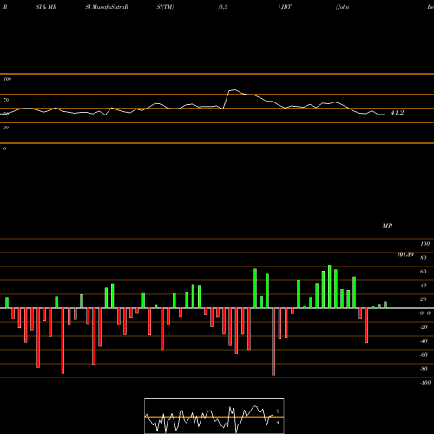Click the MR axis label 20
434x434 pixels.
tap(424, 299)
